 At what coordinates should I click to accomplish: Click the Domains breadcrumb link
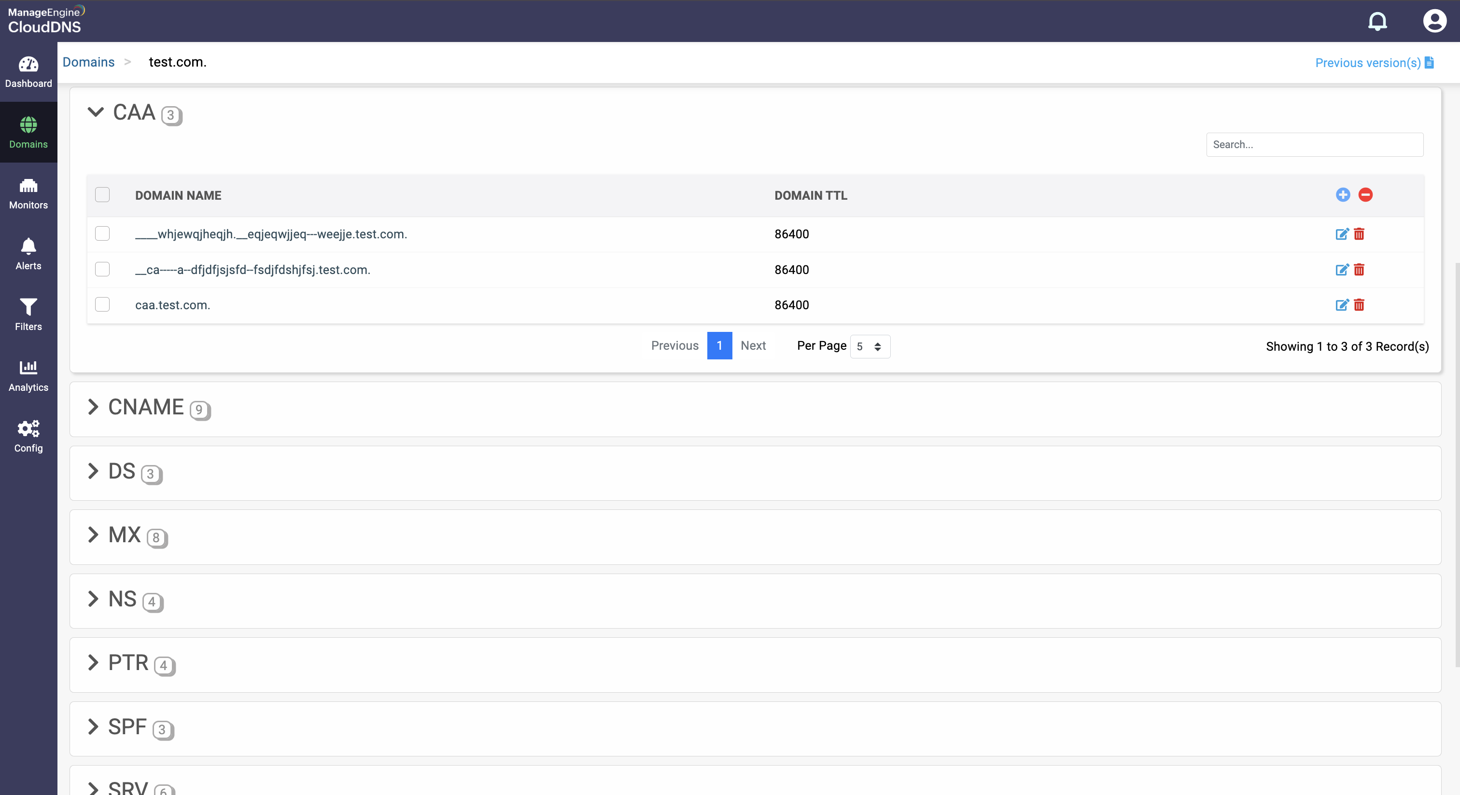coord(88,62)
